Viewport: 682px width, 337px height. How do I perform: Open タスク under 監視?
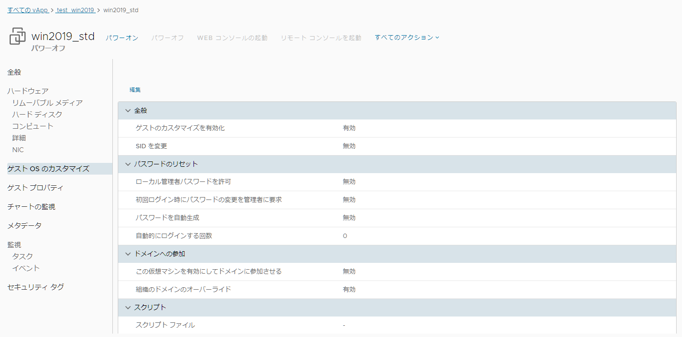(22, 256)
